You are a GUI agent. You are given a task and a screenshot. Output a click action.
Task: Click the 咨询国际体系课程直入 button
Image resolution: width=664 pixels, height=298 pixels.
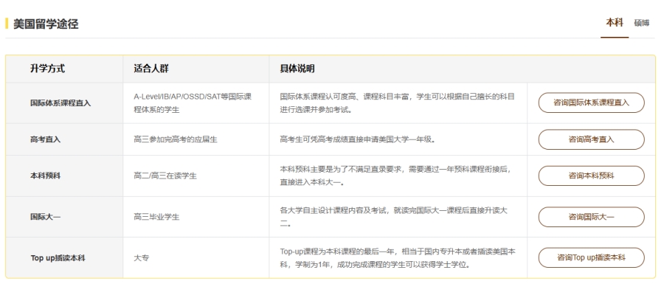tap(591, 103)
